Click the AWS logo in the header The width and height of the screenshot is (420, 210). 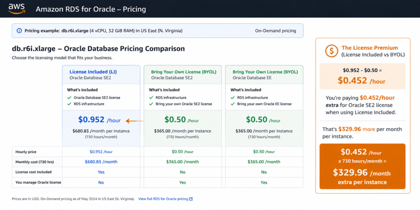(16, 9)
